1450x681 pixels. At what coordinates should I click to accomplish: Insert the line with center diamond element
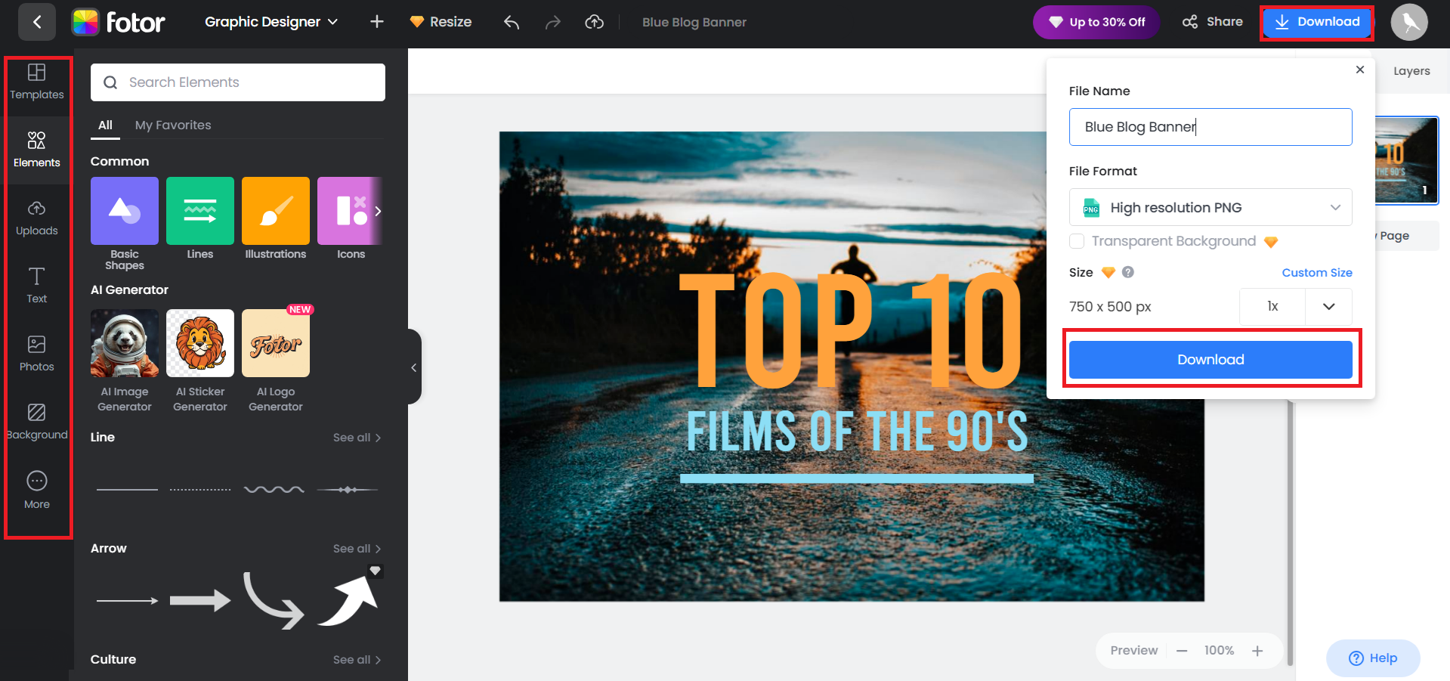[348, 490]
